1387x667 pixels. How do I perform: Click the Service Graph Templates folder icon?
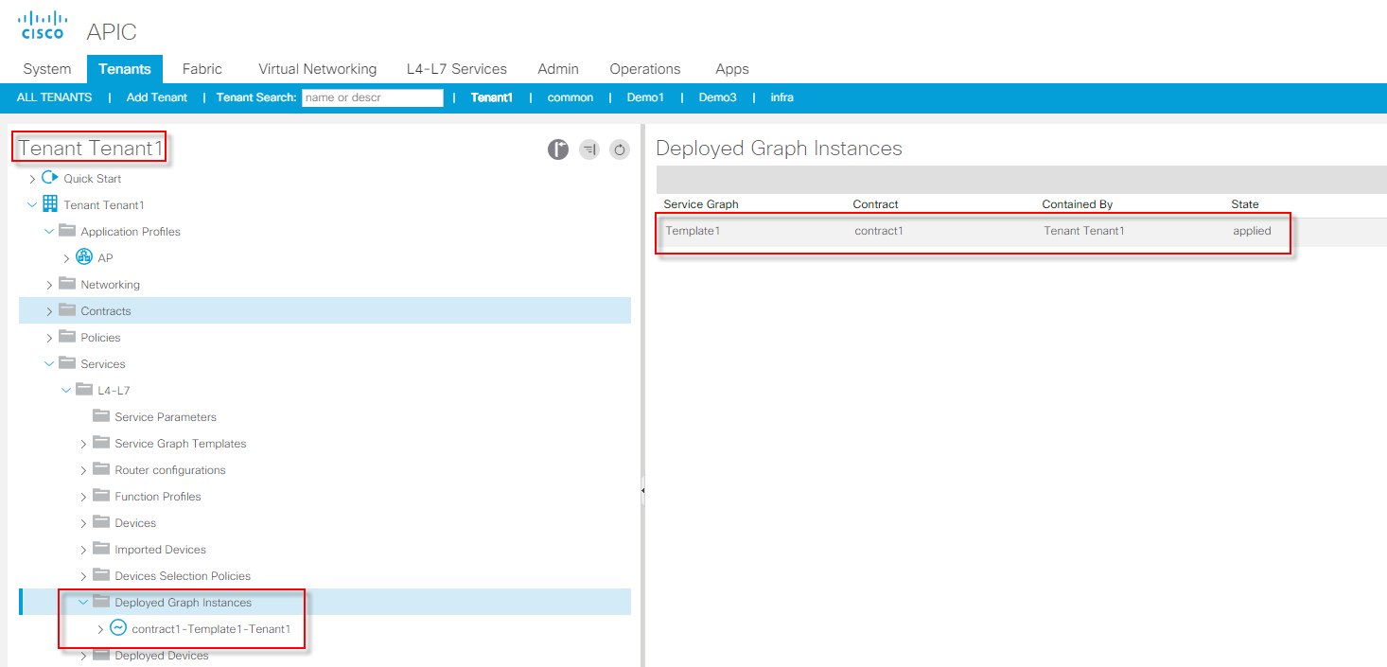tap(101, 443)
